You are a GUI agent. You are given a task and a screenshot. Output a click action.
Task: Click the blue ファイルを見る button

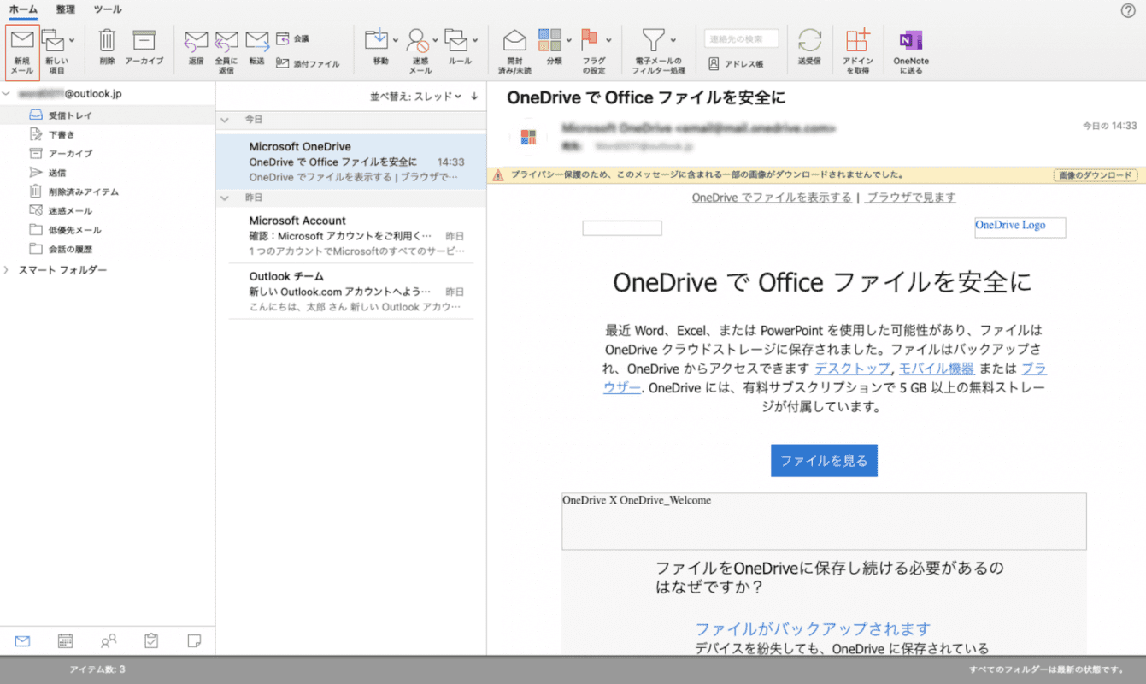point(824,460)
